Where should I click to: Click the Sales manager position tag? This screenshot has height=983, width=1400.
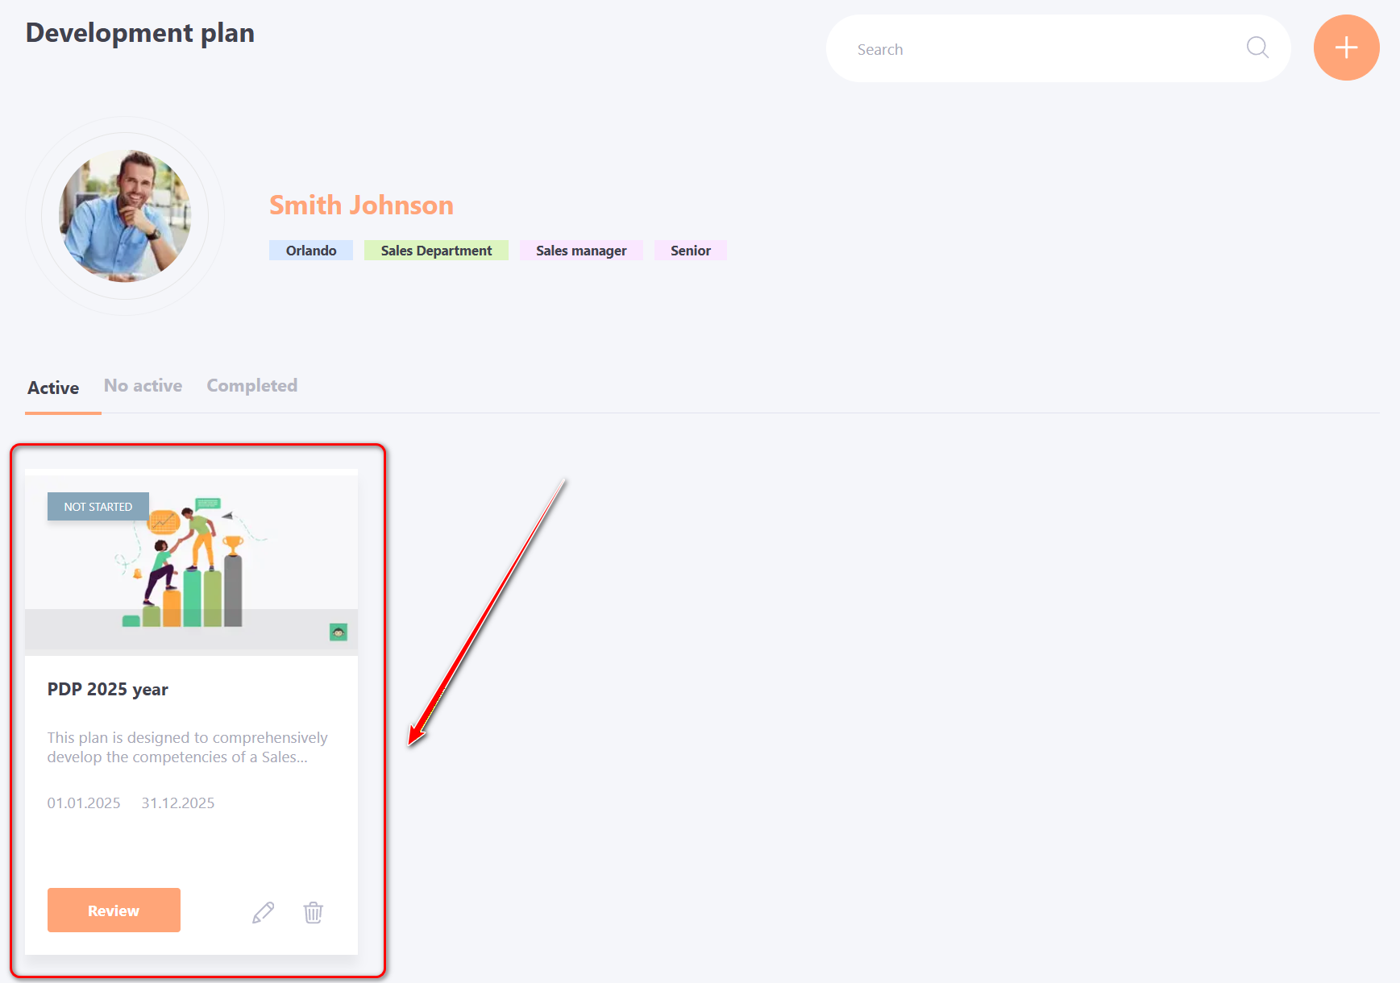click(581, 251)
